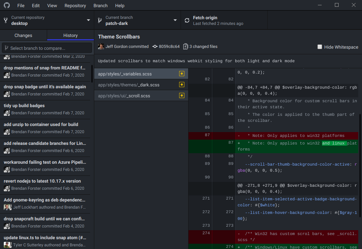Open the Branch menu
Image resolution: width=362 pixels, height=249 pixels.
click(x=100, y=6)
